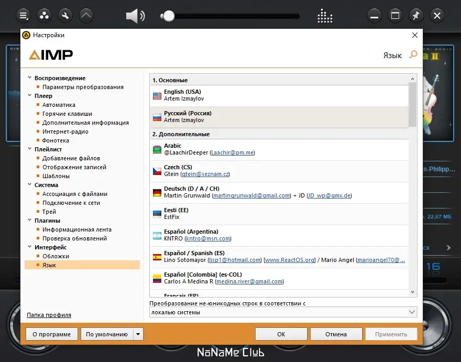Open Трей settings page
This screenshot has height=362, width=461.
pyautogui.click(x=49, y=212)
